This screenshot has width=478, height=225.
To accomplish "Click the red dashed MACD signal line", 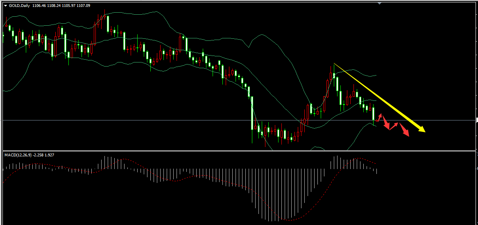I will 189,177.
